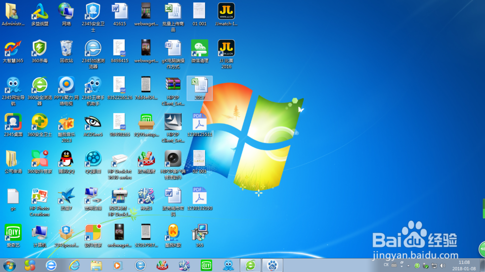Viewport: 485px width, 272px height.
Task: Show hidden system tray icons arrow
Action: click(408, 266)
